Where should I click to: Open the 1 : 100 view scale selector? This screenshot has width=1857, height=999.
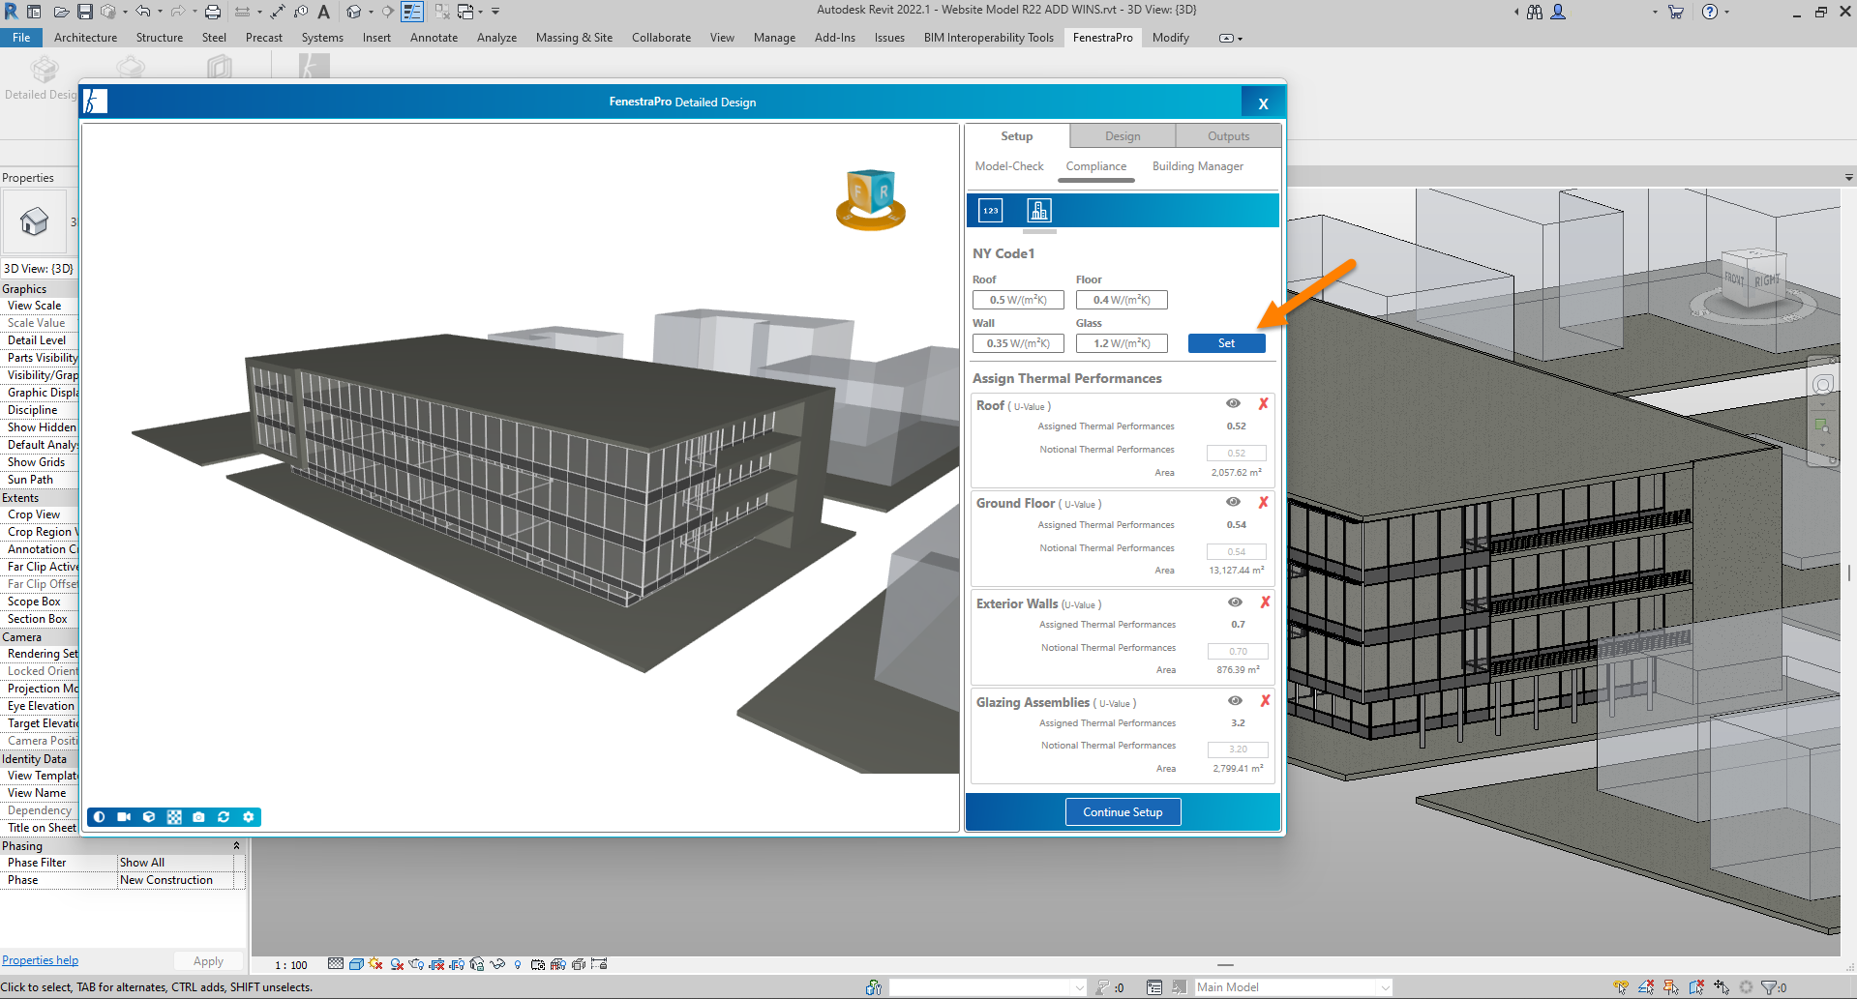[291, 965]
